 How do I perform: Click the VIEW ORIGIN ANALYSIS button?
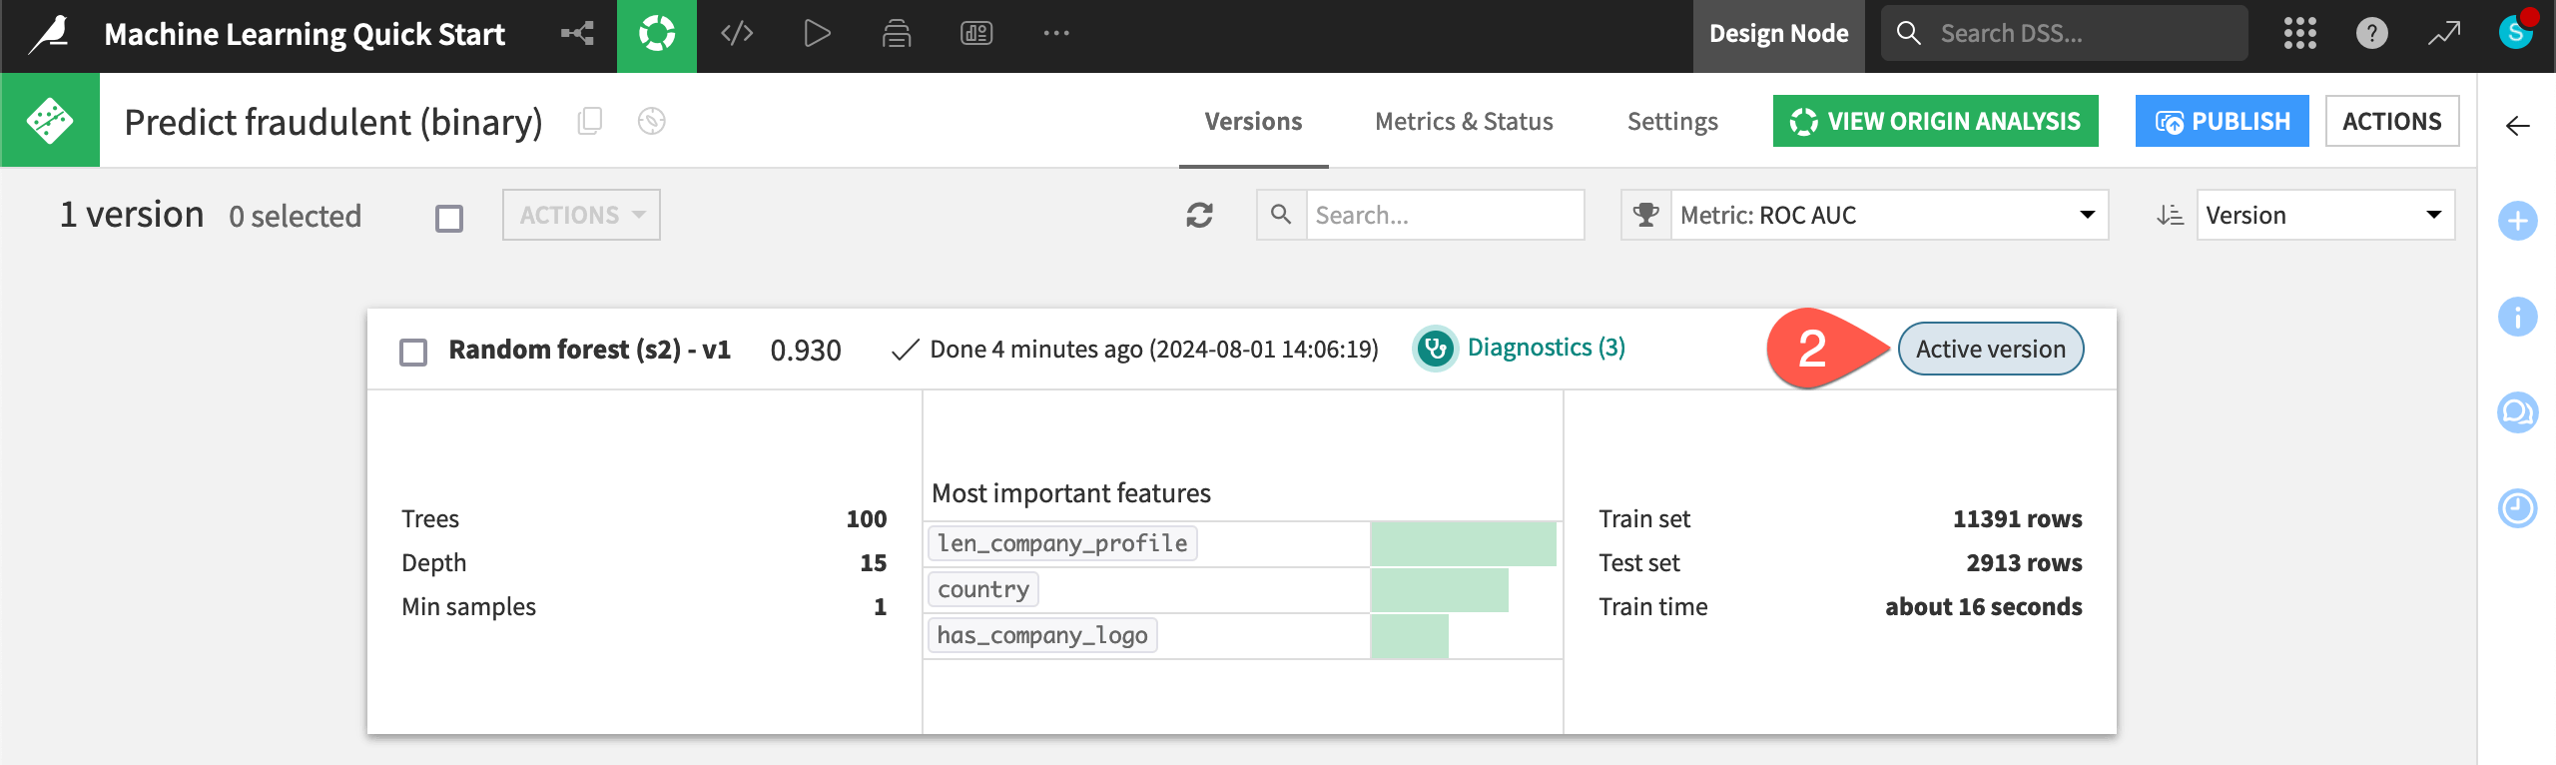click(1935, 122)
